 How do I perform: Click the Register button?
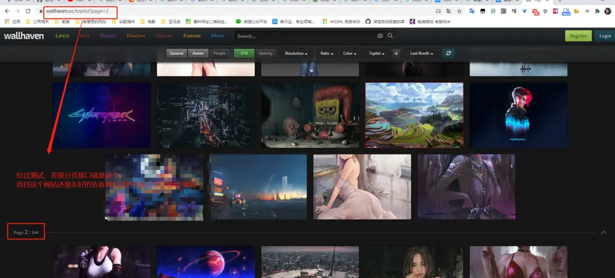[578, 36]
